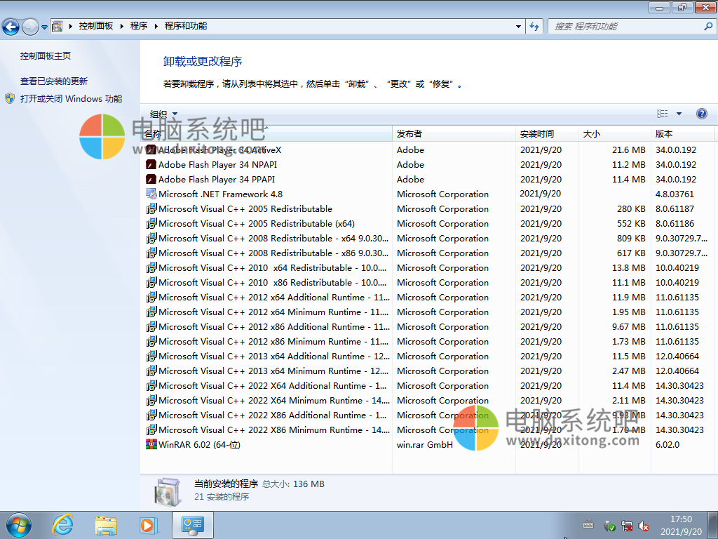Open the 组织 dropdown menu
The width and height of the screenshot is (718, 539).
(163, 114)
